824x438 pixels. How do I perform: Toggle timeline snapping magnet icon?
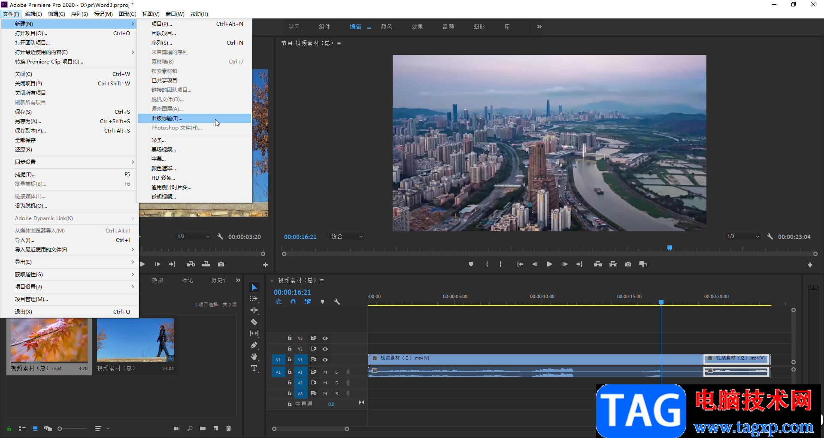[x=293, y=302]
